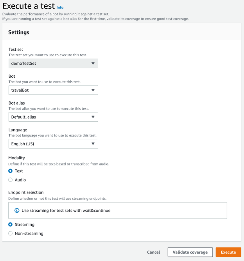Click the arrow icon beside English (US)
This screenshot has height=261, width=244.
(93, 144)
